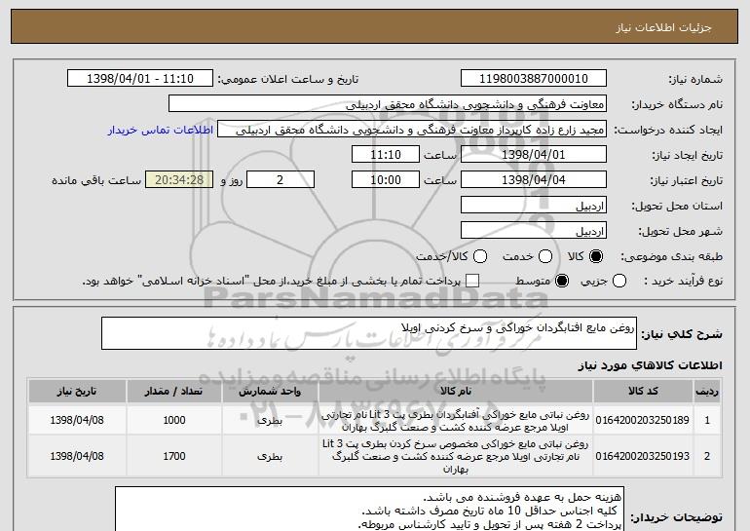Click the need date 1398/04/08 in row 1
This screenshot has width=750, height=531.
coord(77,420)
